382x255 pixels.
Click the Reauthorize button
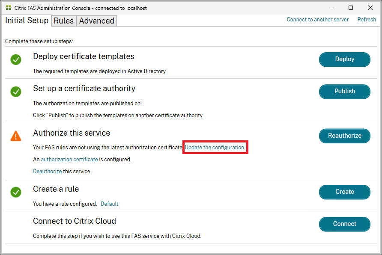click(344, 136)
